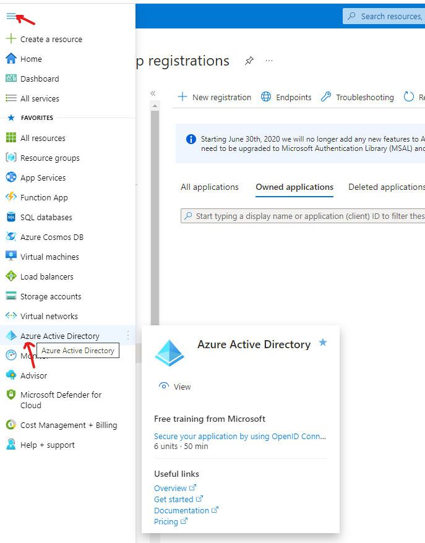Screen dimensions: 425x543
Task: Click the Create a resource plus icon
Action: [x=11, y=39]
